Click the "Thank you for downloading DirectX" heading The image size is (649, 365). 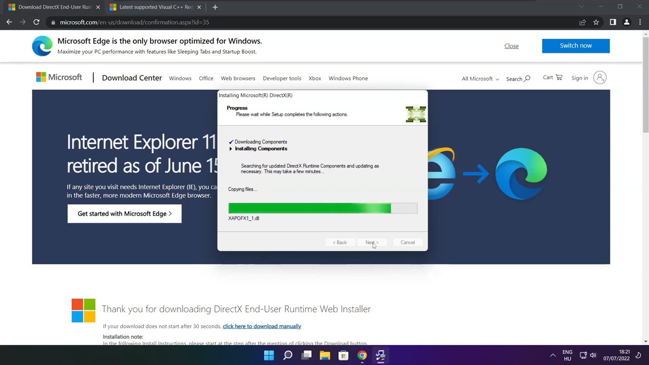click(236, 309)
